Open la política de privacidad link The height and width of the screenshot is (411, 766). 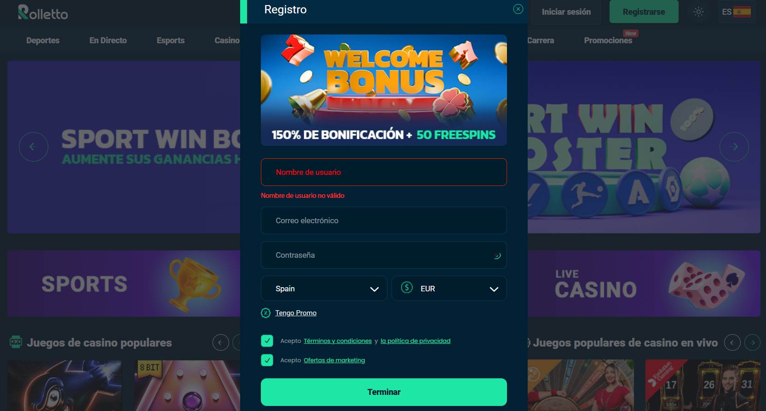415,341
